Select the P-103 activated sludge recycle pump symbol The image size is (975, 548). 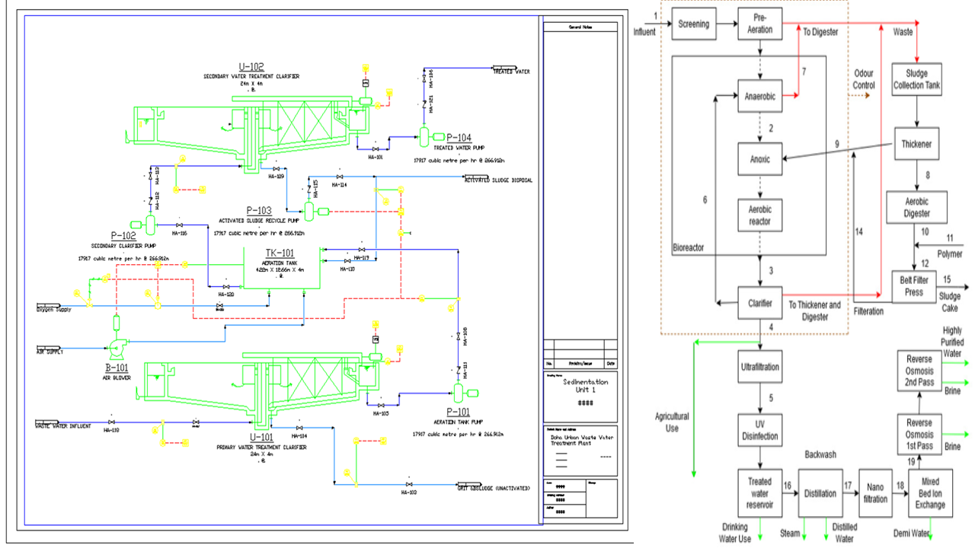click(310, 212)
